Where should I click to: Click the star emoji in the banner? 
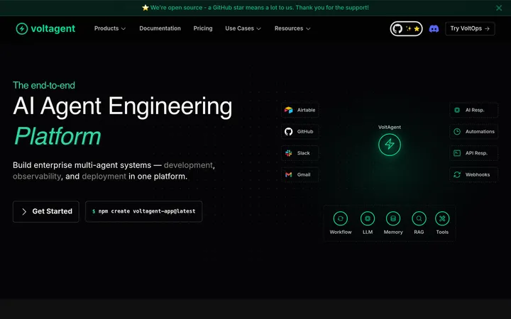pyautogui.click(x=145, y=8)
